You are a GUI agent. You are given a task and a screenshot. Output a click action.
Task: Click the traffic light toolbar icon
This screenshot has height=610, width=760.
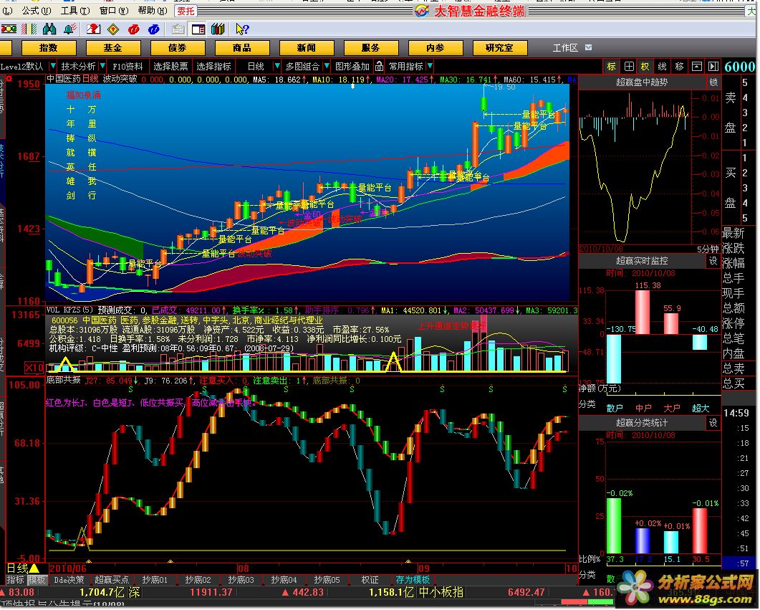pos(9,29)
